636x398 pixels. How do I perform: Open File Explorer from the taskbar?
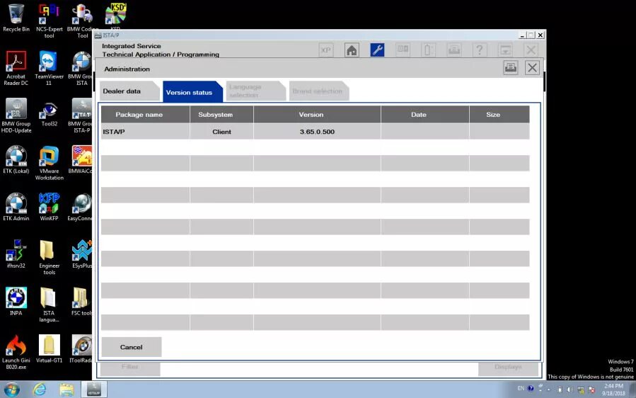pos(67,390)
